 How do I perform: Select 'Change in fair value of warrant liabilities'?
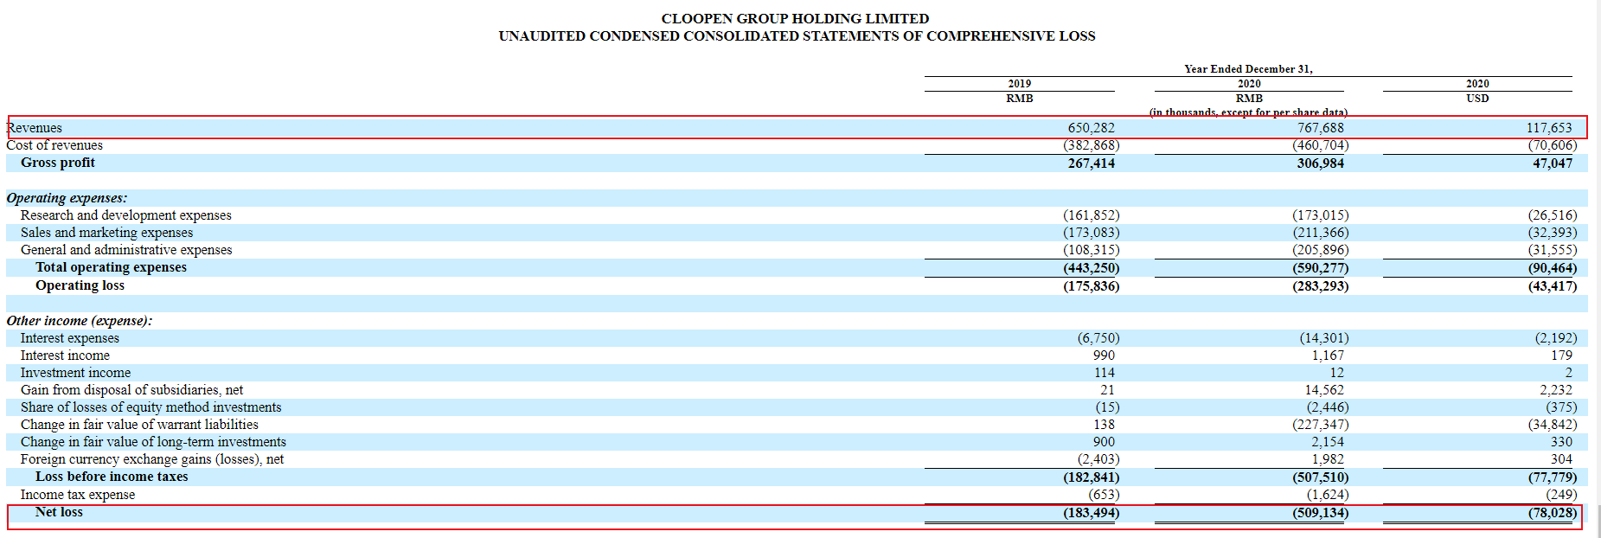click(139, 425)
